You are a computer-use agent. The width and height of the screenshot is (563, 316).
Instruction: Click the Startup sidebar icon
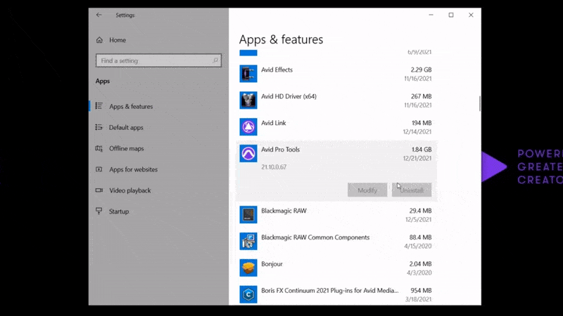pos(99,211)
